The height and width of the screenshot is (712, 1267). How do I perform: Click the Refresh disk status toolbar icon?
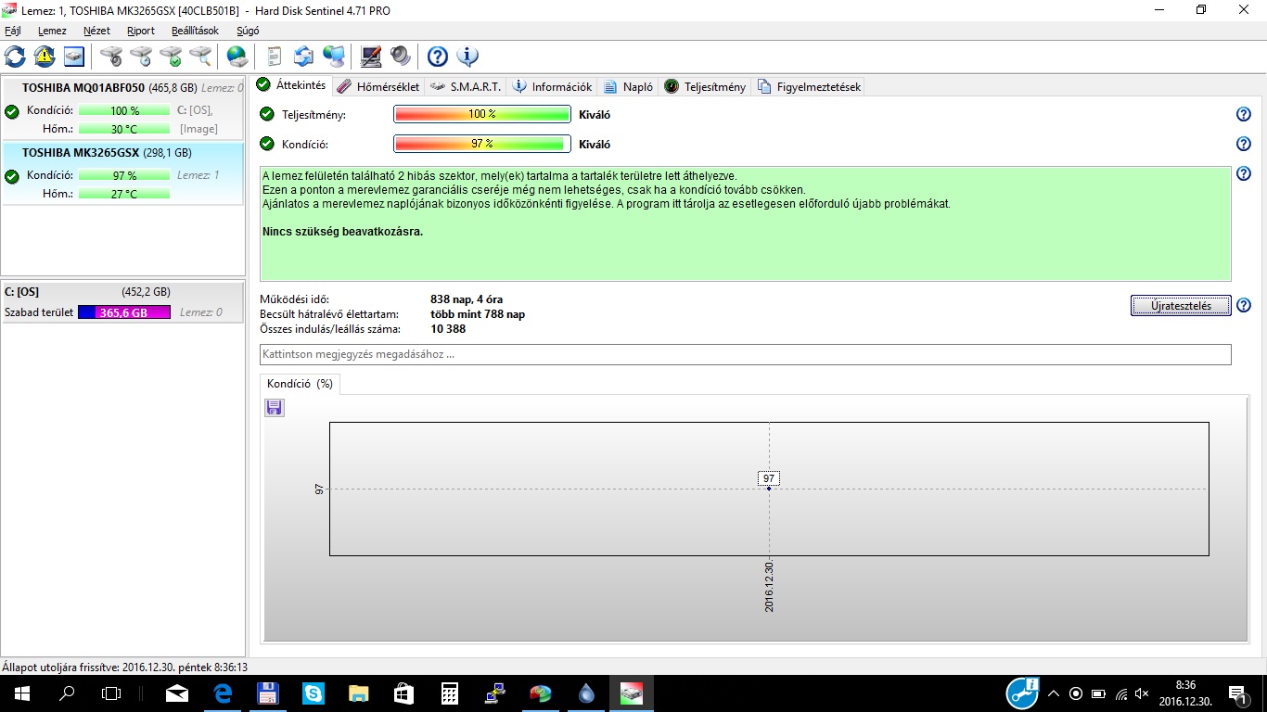(15, 57)
